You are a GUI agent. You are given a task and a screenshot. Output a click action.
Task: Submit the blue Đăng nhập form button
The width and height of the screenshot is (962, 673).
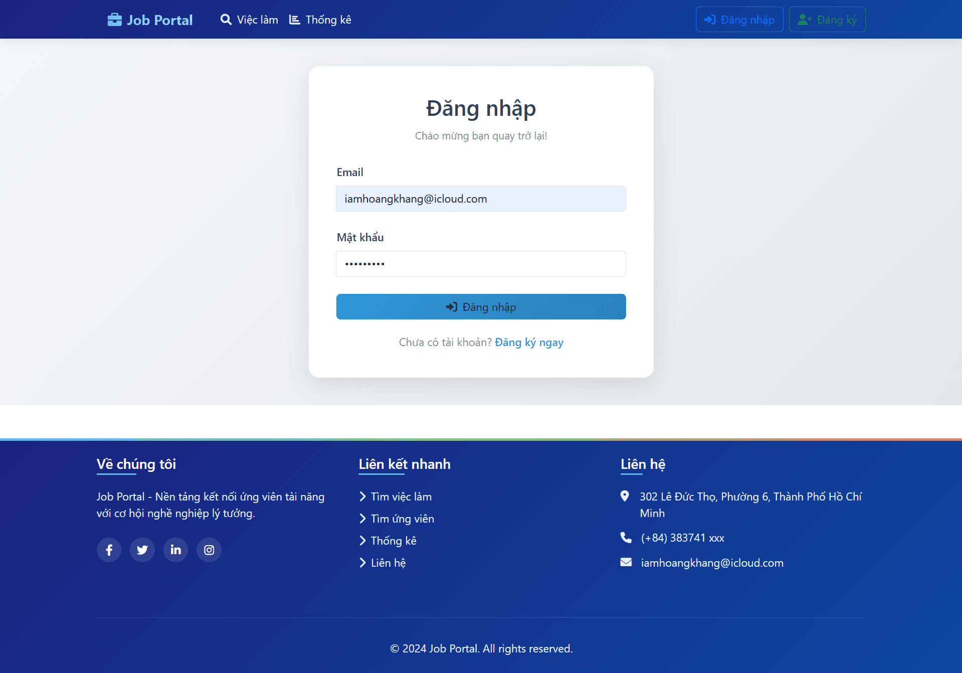[x=481, y=307]
